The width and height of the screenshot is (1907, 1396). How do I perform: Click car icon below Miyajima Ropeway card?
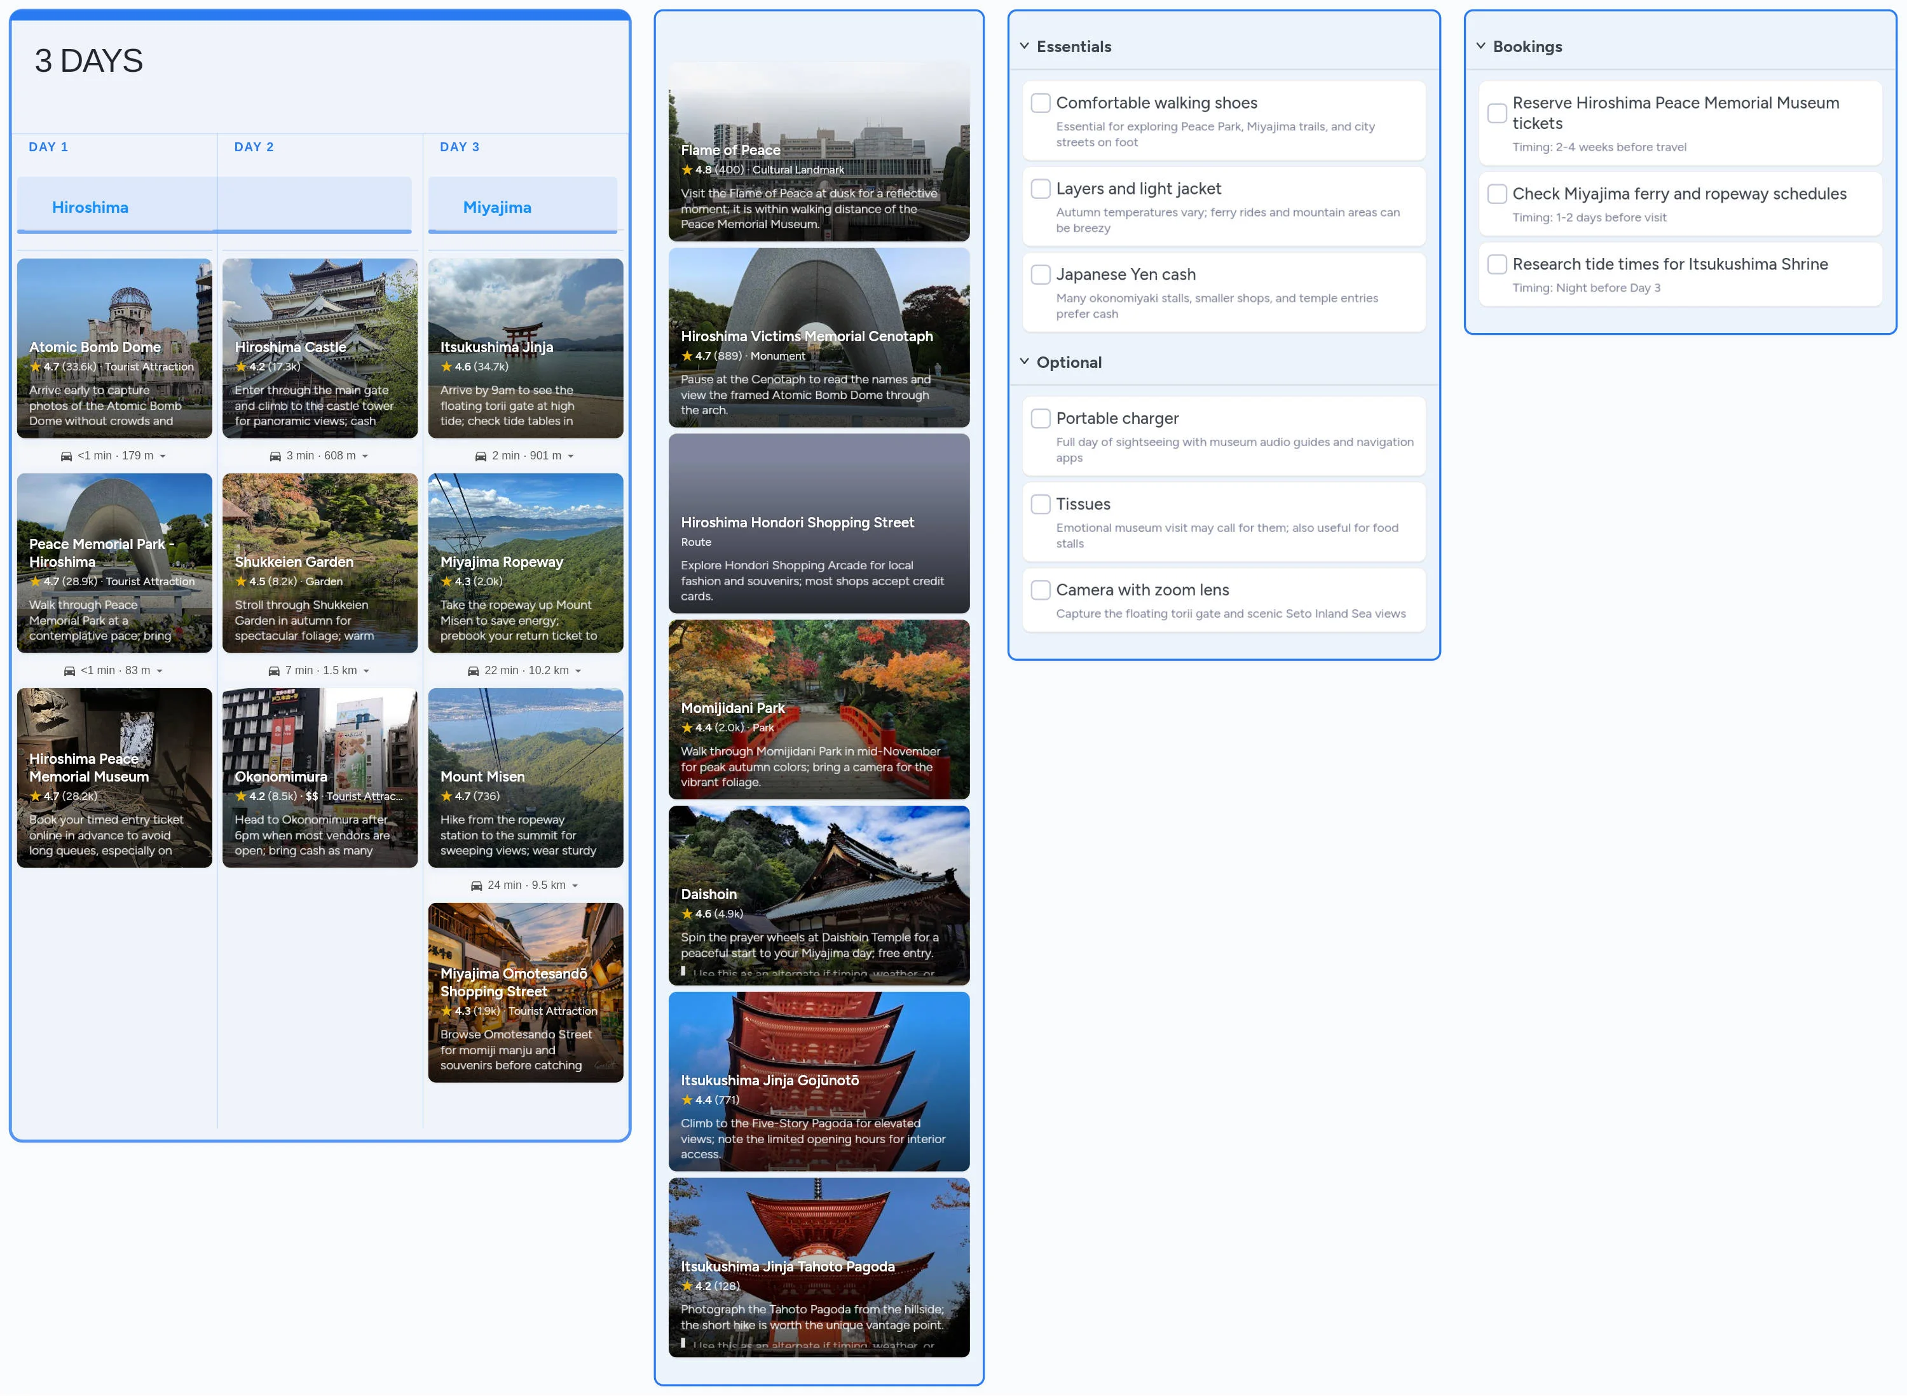click(x=474, y=671)
